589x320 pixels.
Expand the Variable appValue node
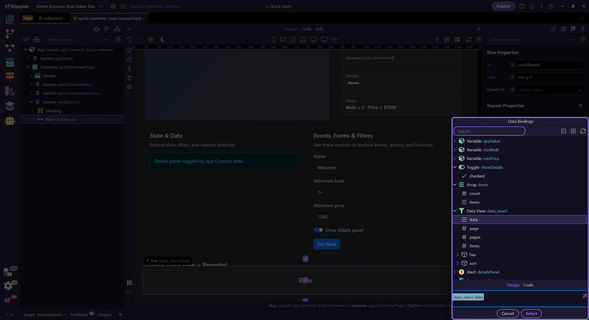tap(455, 141)
